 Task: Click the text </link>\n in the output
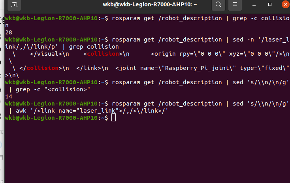(x=92, y=68)
